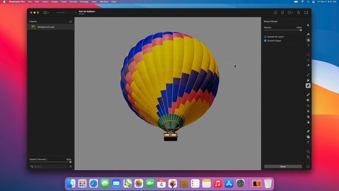Screen dimensions: 339x191
Task: Open Spotlight search in the menu bar
Action: pos(308,2)
